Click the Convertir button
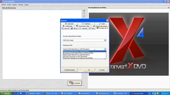Image resolution: width=170 pixels, height=95 pixels. coord(75,83)
